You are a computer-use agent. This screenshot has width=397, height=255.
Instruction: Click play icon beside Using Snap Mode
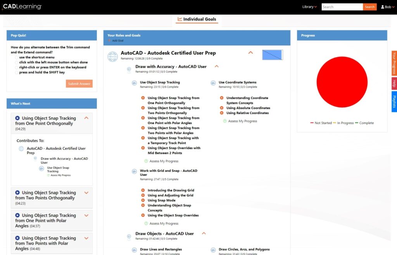[x=143, y=200]
